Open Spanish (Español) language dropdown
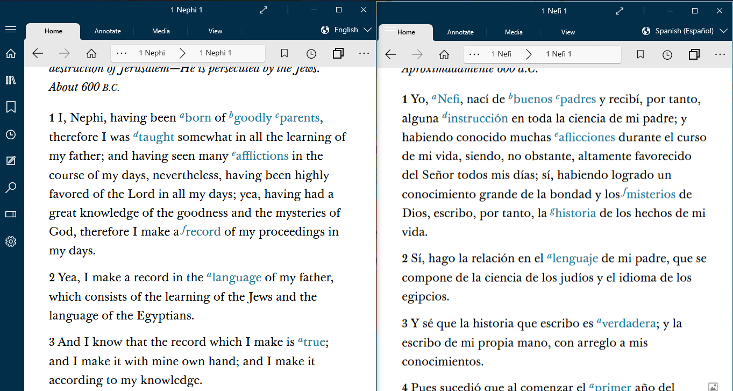This screenshot has height=391, width=733. tap(685, 31)
